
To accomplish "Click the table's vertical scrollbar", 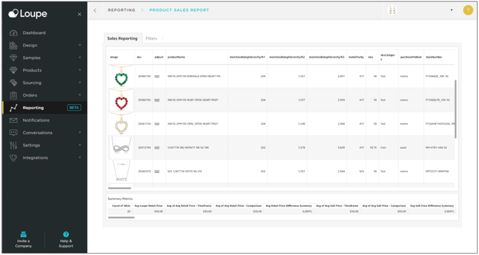I will point(456,109).
